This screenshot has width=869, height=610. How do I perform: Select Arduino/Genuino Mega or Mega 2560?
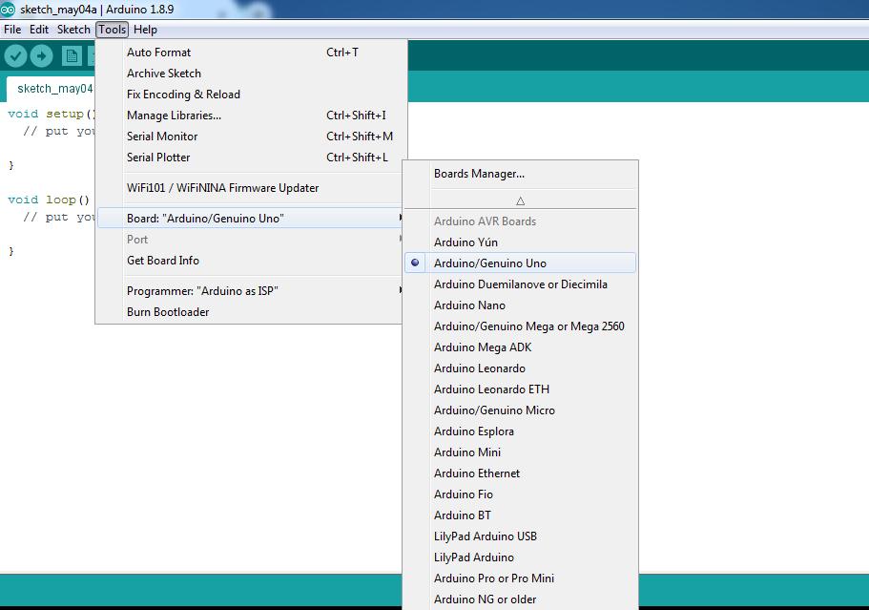[x=521, y=326]
